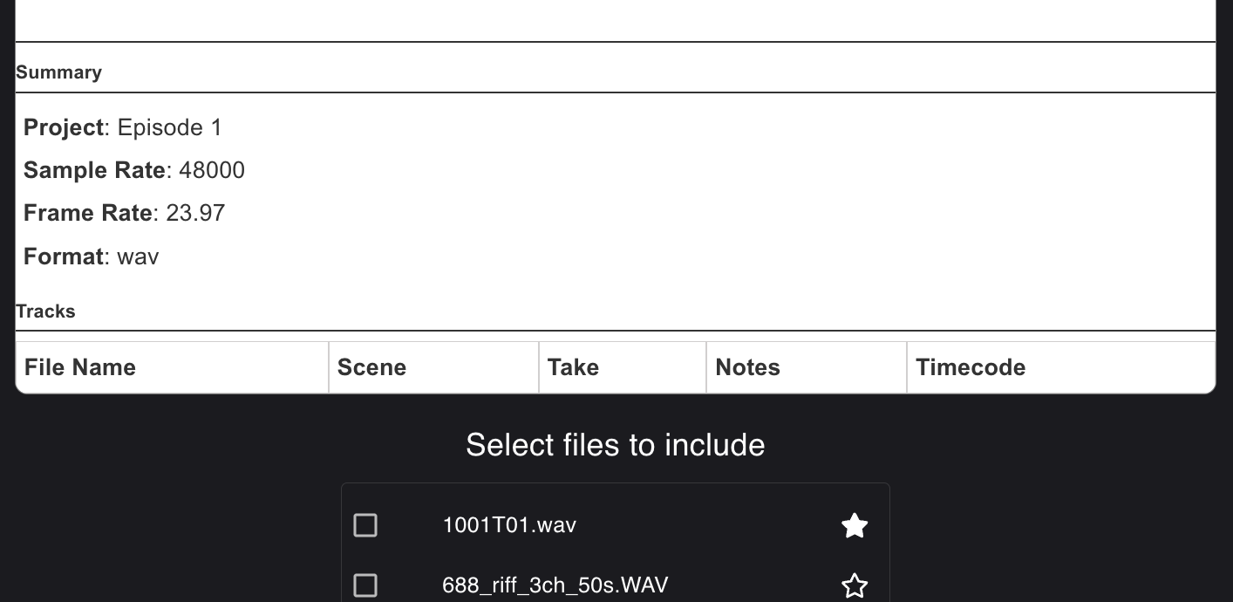1233x602 pixels.
Task: Select the 688_riff_3ch_50s.WAV file name
Action: click(555, 585)
